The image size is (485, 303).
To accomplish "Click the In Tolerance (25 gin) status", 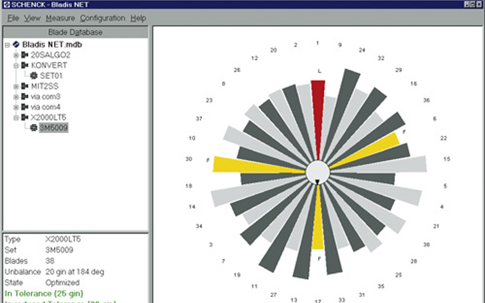I will (44, 293).
